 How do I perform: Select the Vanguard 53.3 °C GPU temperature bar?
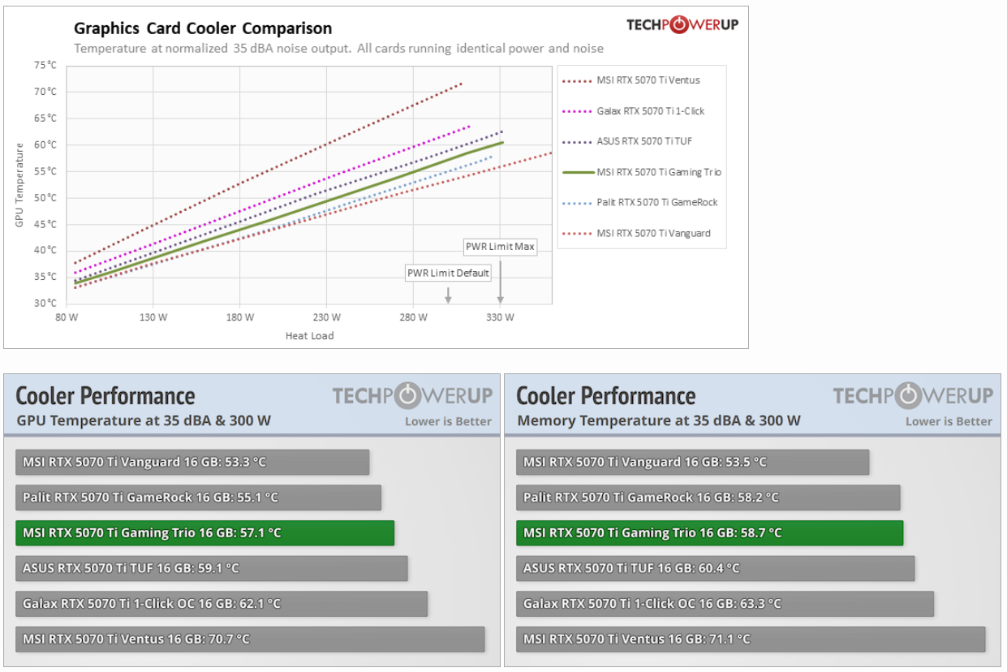(192, 462)
